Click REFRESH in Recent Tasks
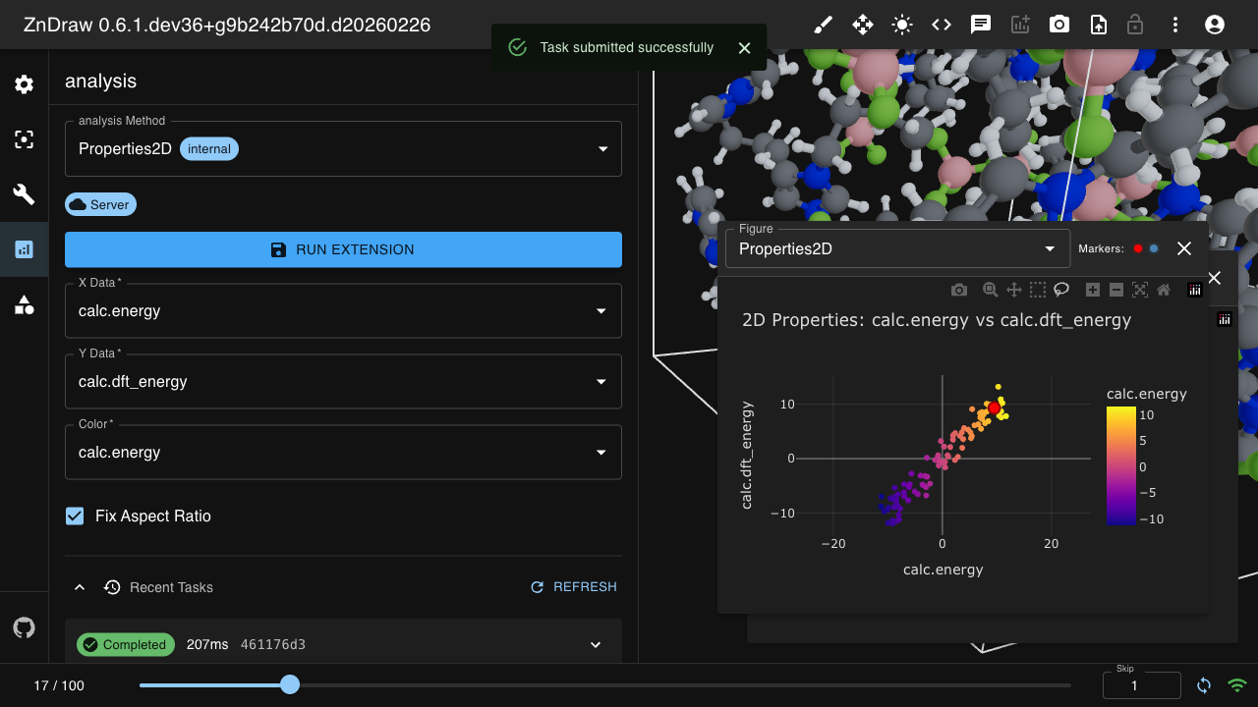 (574, 587)
